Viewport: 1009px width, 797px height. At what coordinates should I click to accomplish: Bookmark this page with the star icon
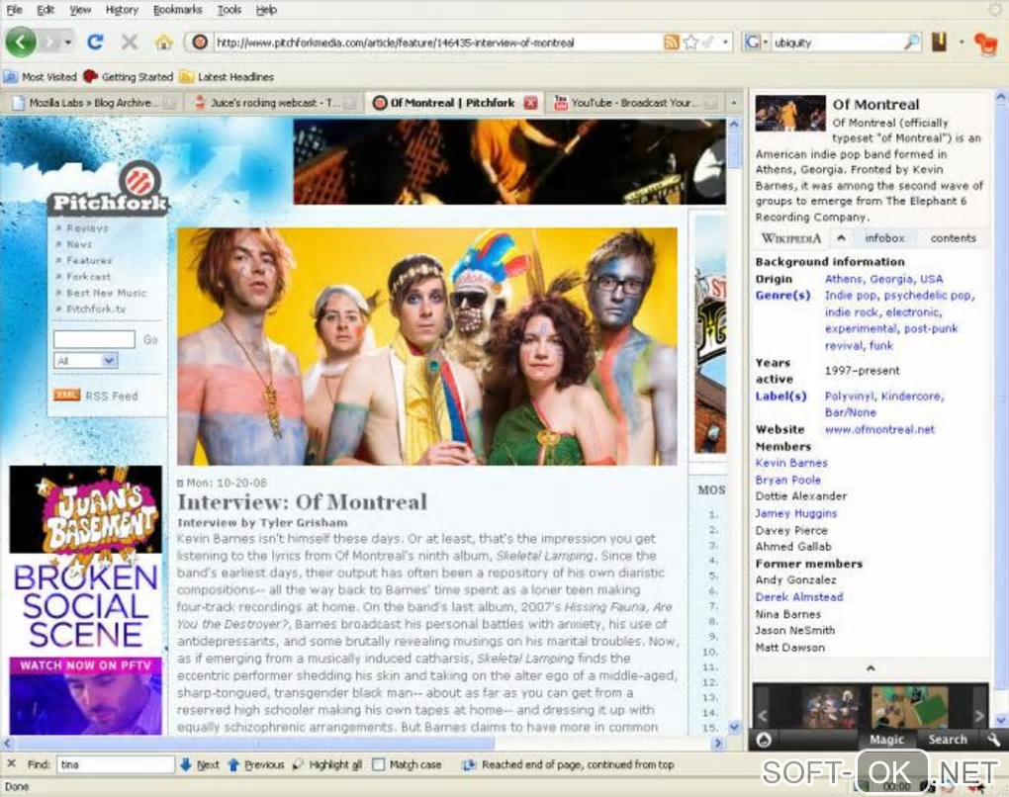tap(690, 43)
